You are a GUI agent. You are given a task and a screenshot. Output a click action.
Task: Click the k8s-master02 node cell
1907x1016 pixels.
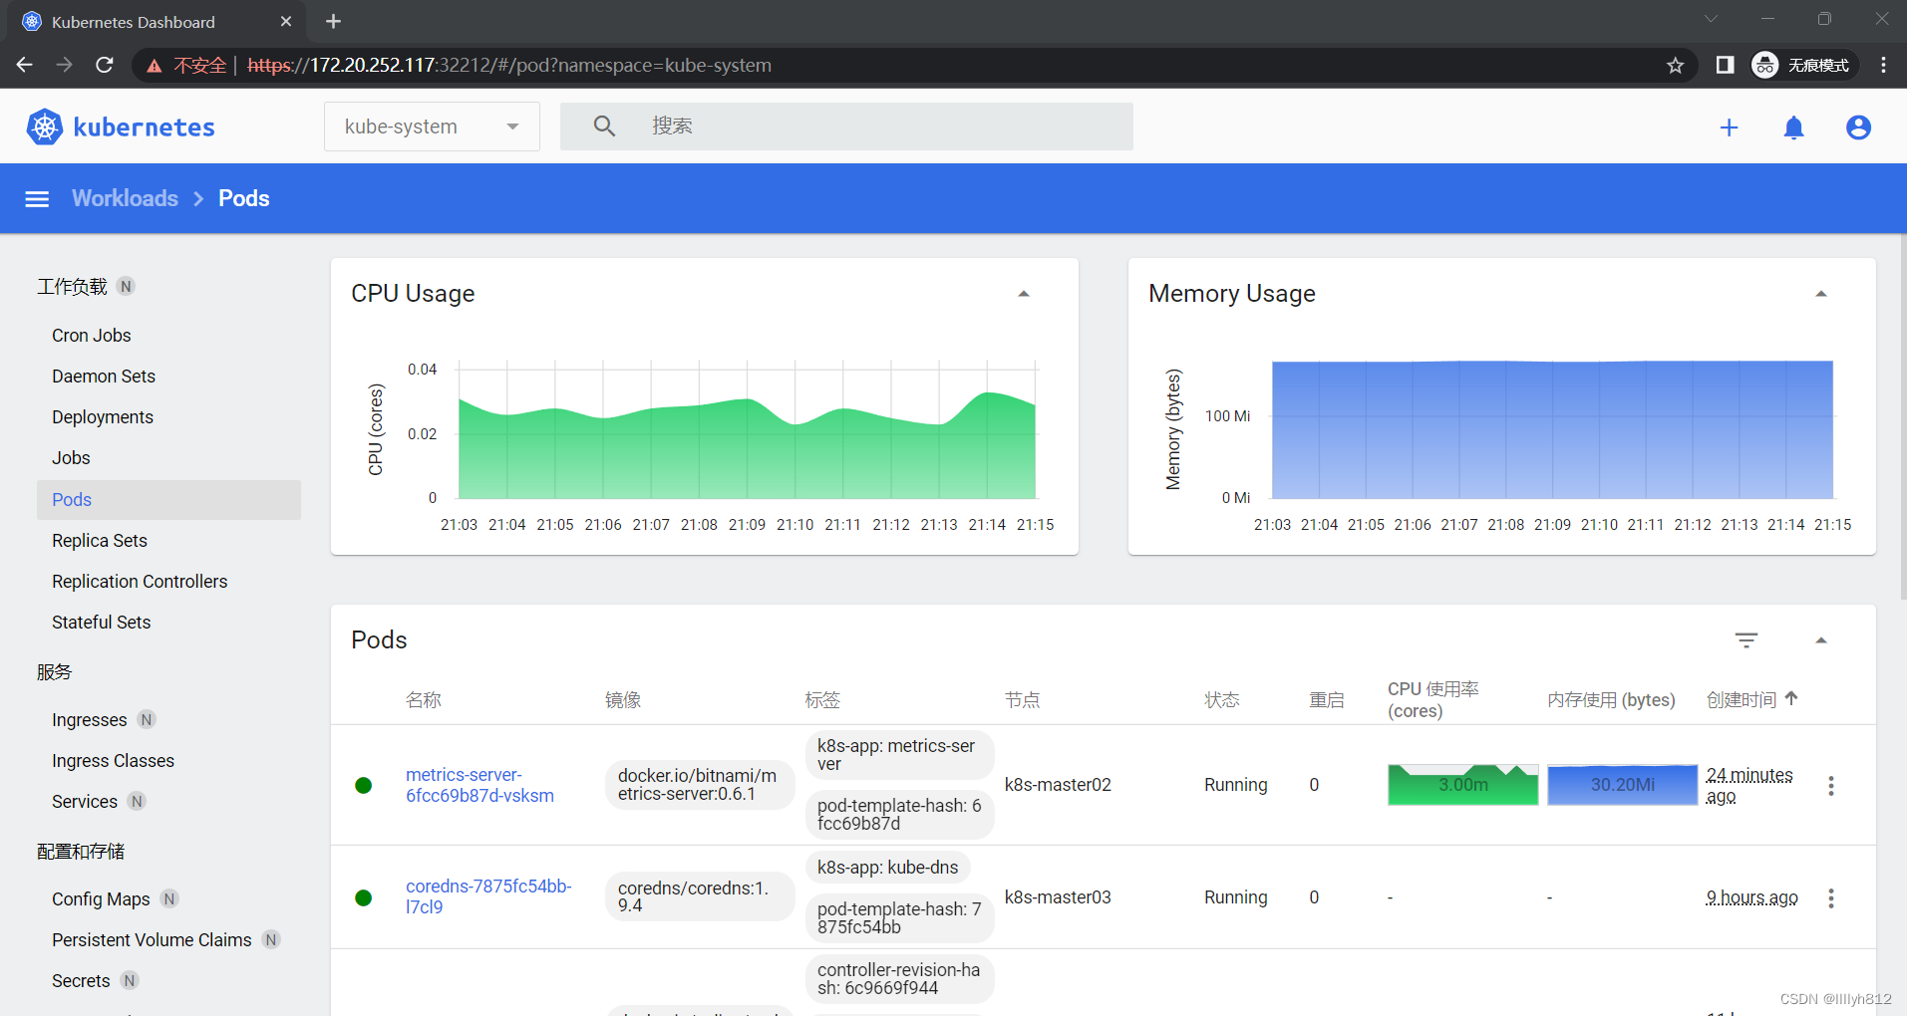(1058, 785)
